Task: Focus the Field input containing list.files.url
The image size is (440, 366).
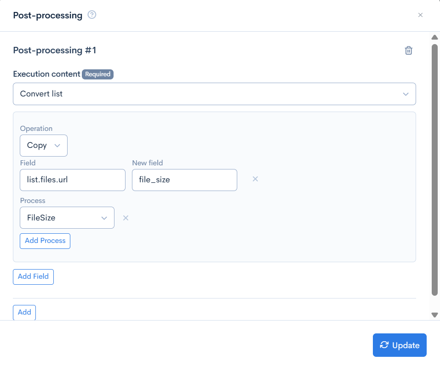Action: point(73,180)
